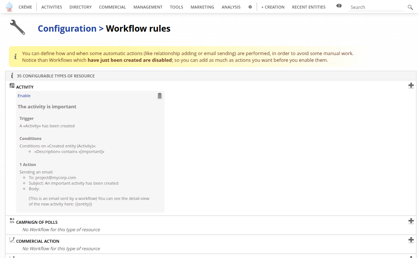Image resolution: width=419 pixels, height=258 pixels.
Task: Click the Conditions heading
Action: click(x=30, y=138)
